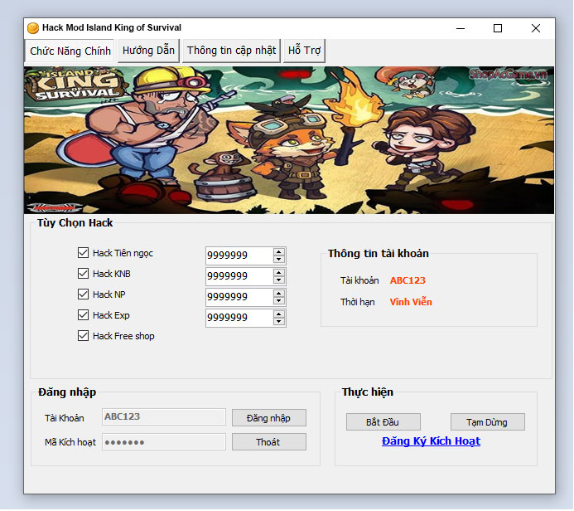Image resolution: width=574 pixels, height=511 pixels.
Task: Click the Đăng nhập button
Action: [x=269, y=418]
